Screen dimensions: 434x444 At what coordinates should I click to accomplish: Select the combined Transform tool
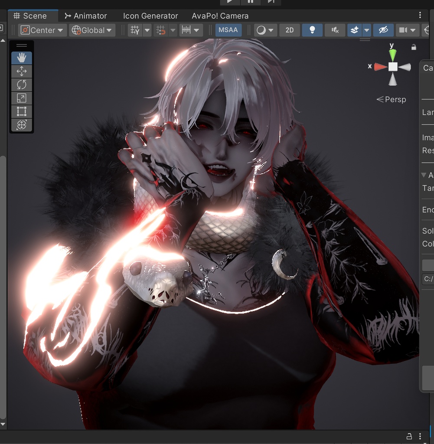pyautogui.click(x=22, y=124)
